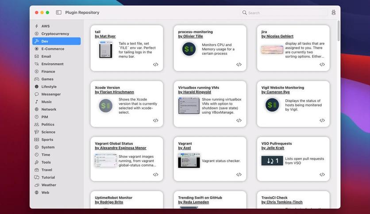Click Virtualbox running VMs code icon
The image size is (370, 214).
(239, 120)
